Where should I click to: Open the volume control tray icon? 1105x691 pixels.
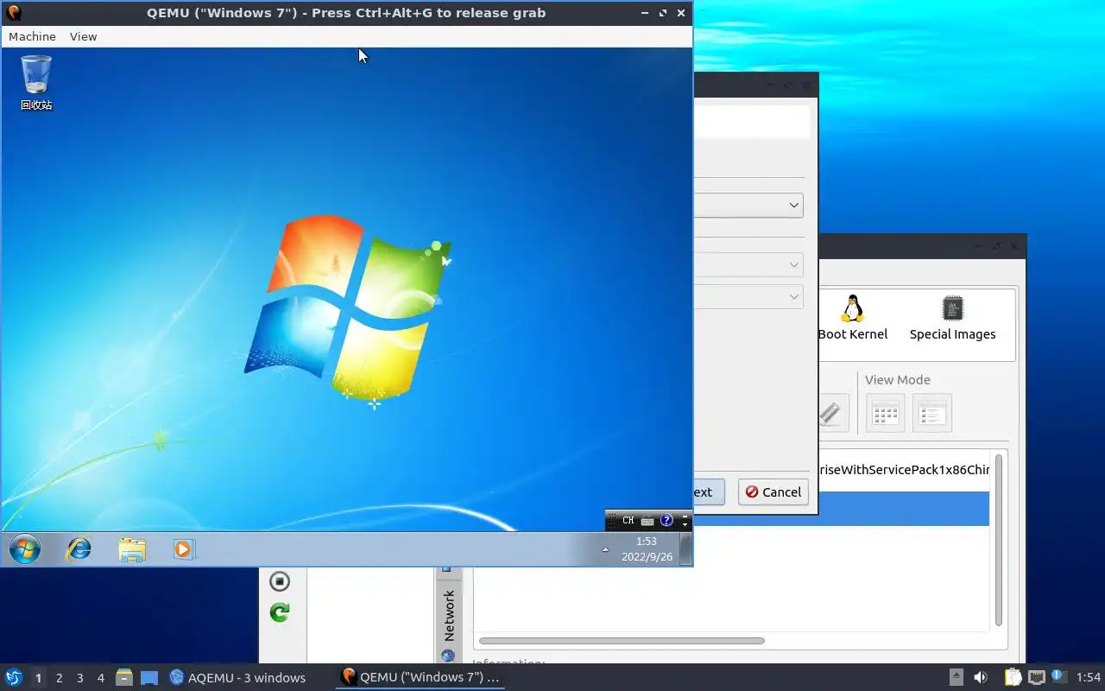pos(981,677)
